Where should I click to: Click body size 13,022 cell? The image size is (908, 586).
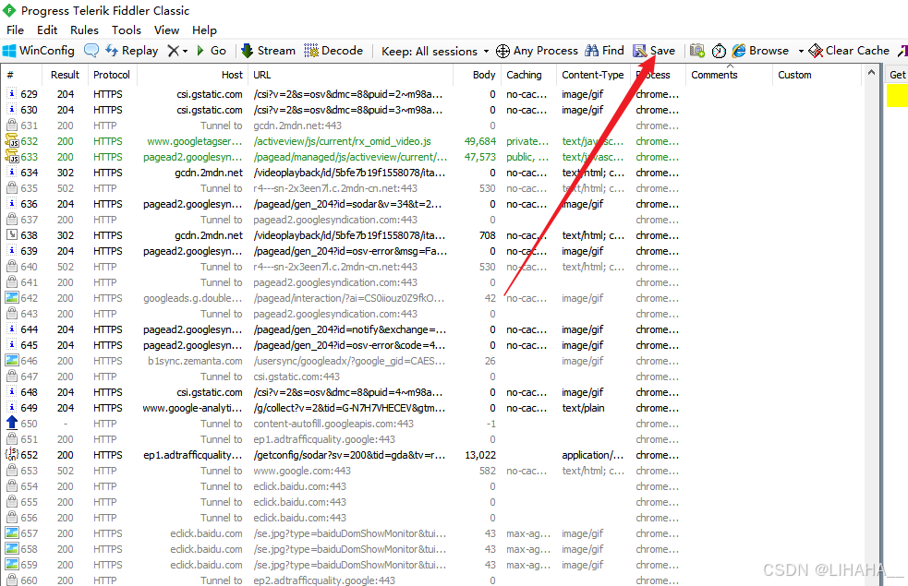click(480, 455)
